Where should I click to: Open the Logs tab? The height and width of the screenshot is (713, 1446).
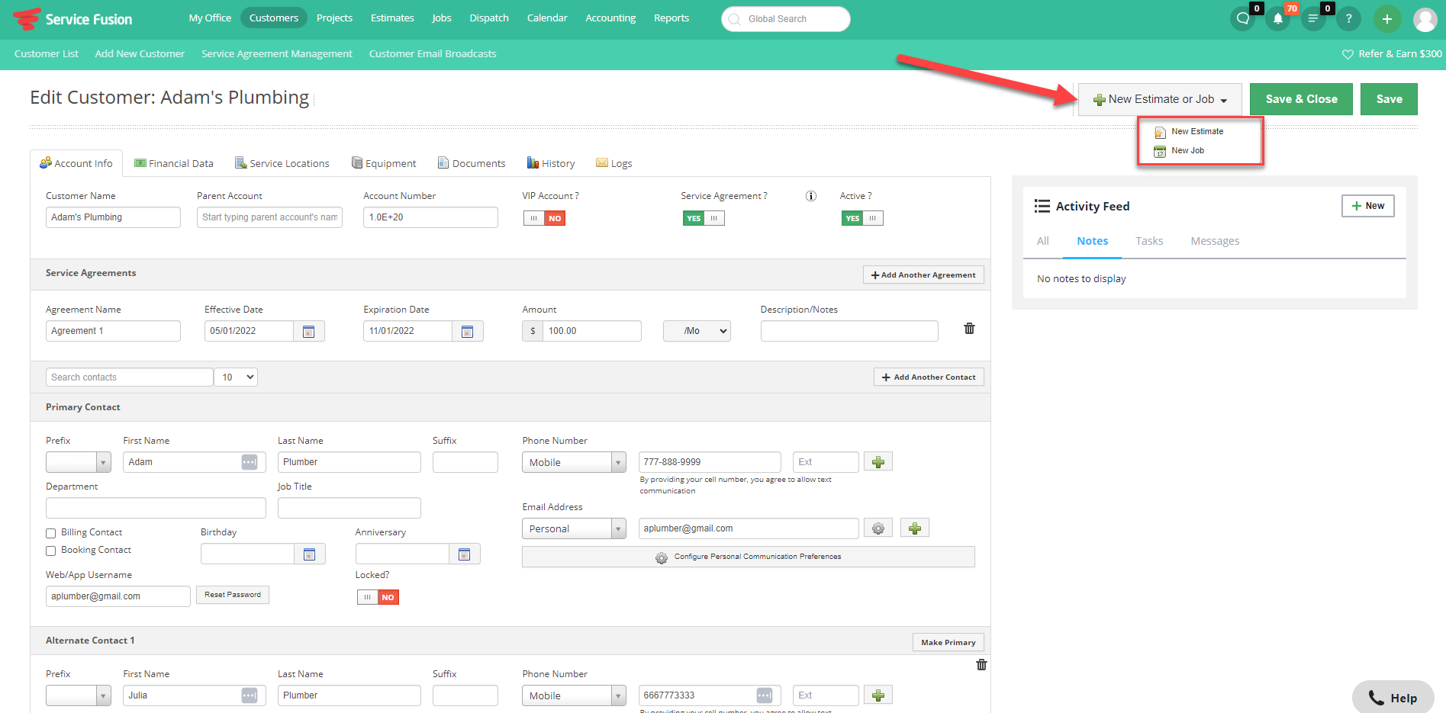click(614, 163)
